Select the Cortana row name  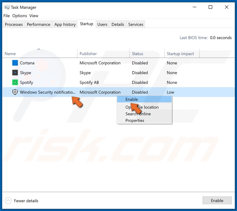pos(27,63)
